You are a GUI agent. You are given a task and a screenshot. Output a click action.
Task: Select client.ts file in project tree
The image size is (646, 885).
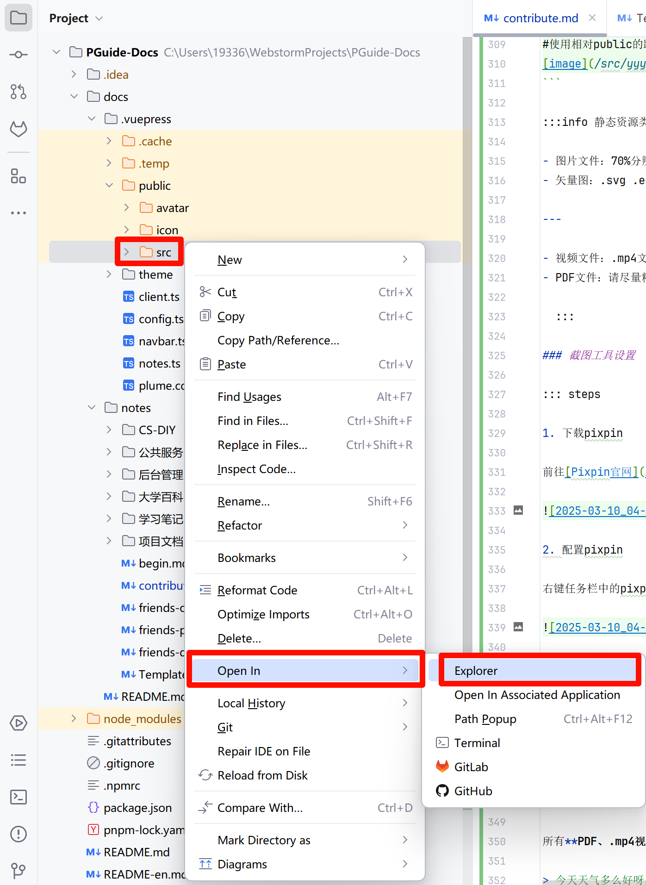click(x=159, y=297)
